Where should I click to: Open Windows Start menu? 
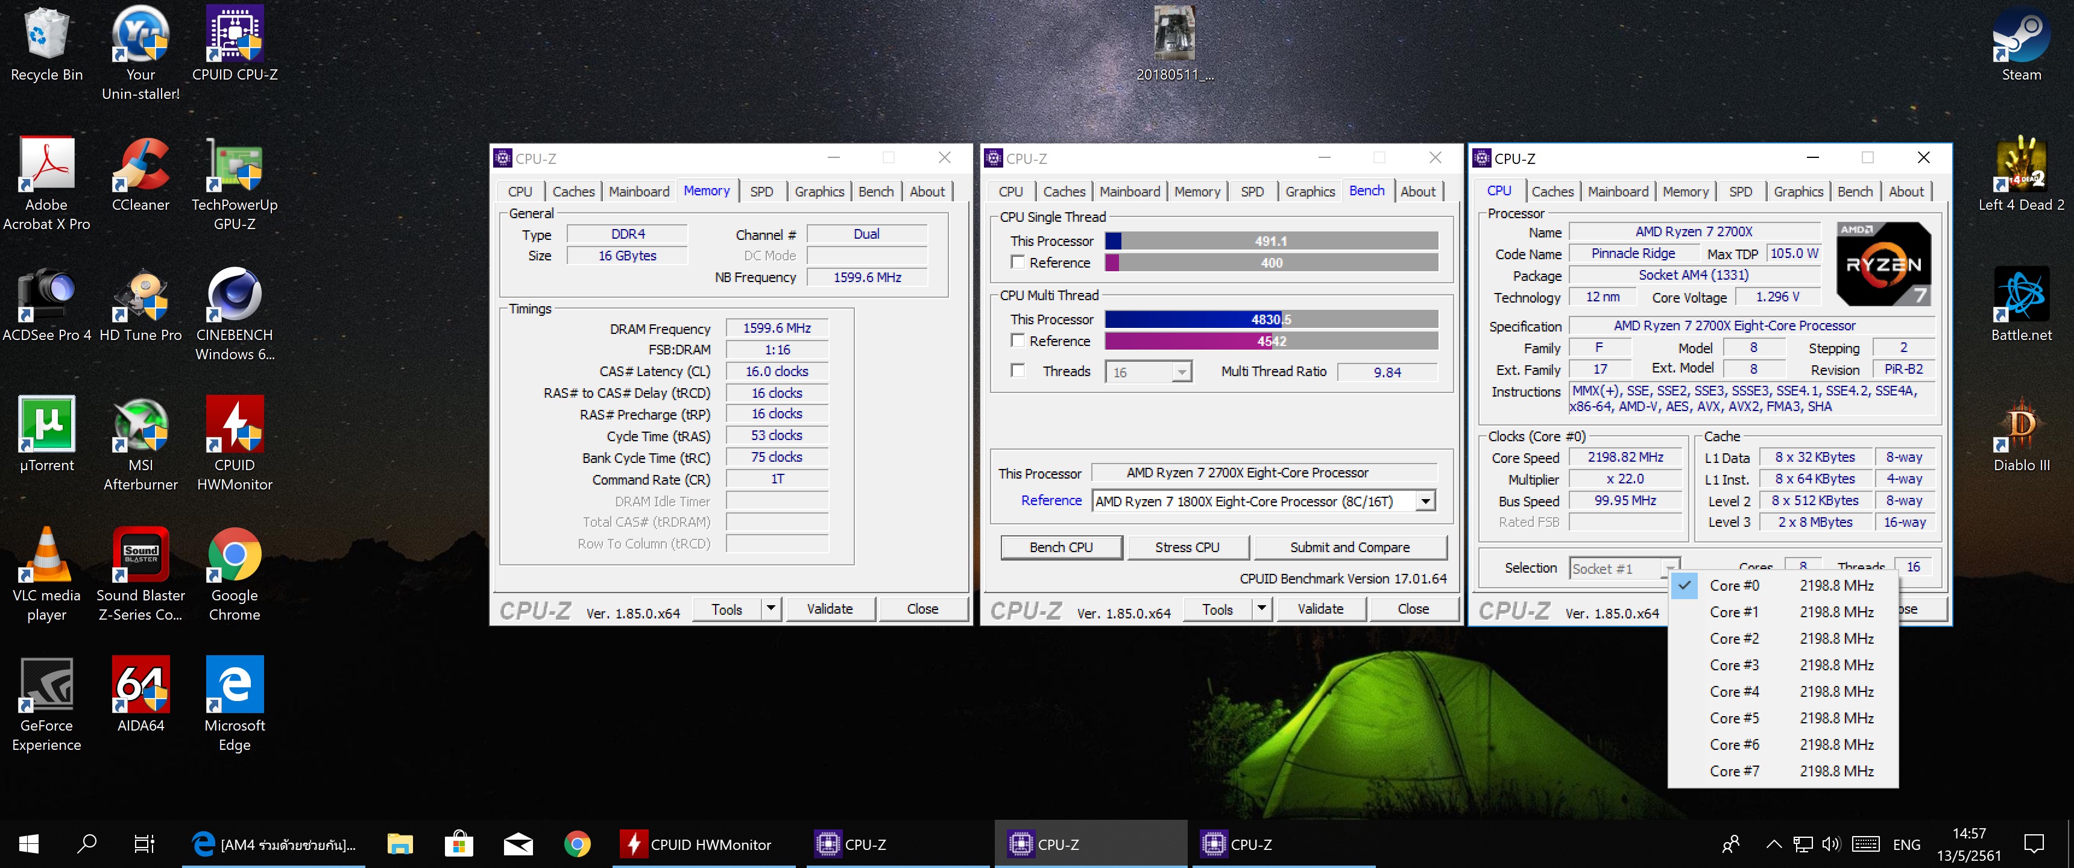[x=29, y=844]
